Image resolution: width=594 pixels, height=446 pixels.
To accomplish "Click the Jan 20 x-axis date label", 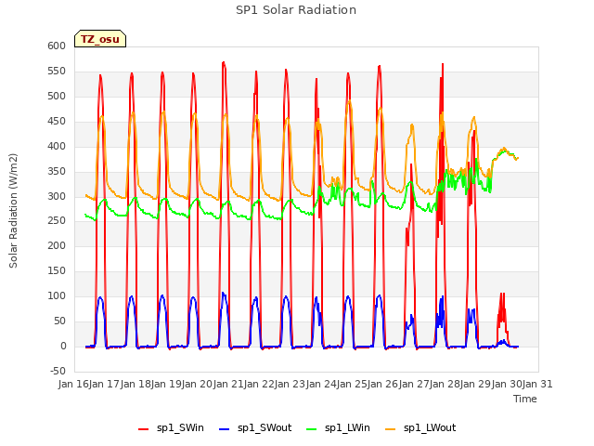I will pos(198,384).
